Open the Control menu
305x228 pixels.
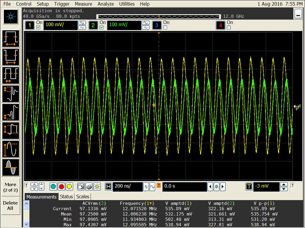tap(24, 4)
